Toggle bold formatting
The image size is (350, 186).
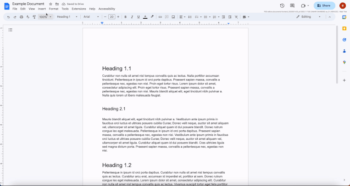(x=125, y=17)
